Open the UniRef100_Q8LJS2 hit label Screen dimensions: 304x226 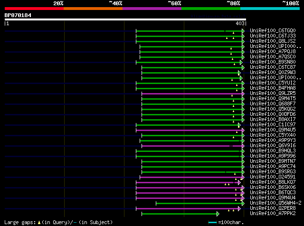[x=273, y=41]
